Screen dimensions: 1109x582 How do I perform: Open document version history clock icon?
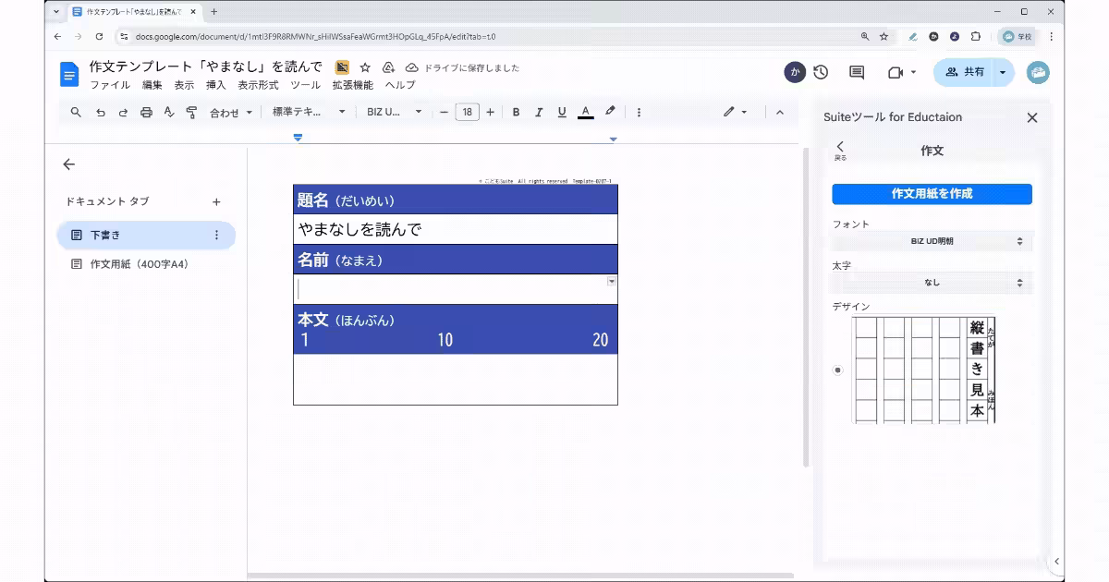click(x=821, y=72)
